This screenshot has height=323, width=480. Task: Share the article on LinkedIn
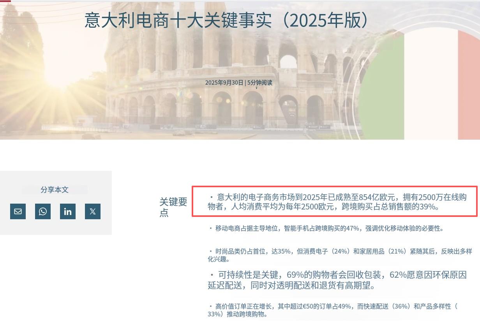coord(68,211)
